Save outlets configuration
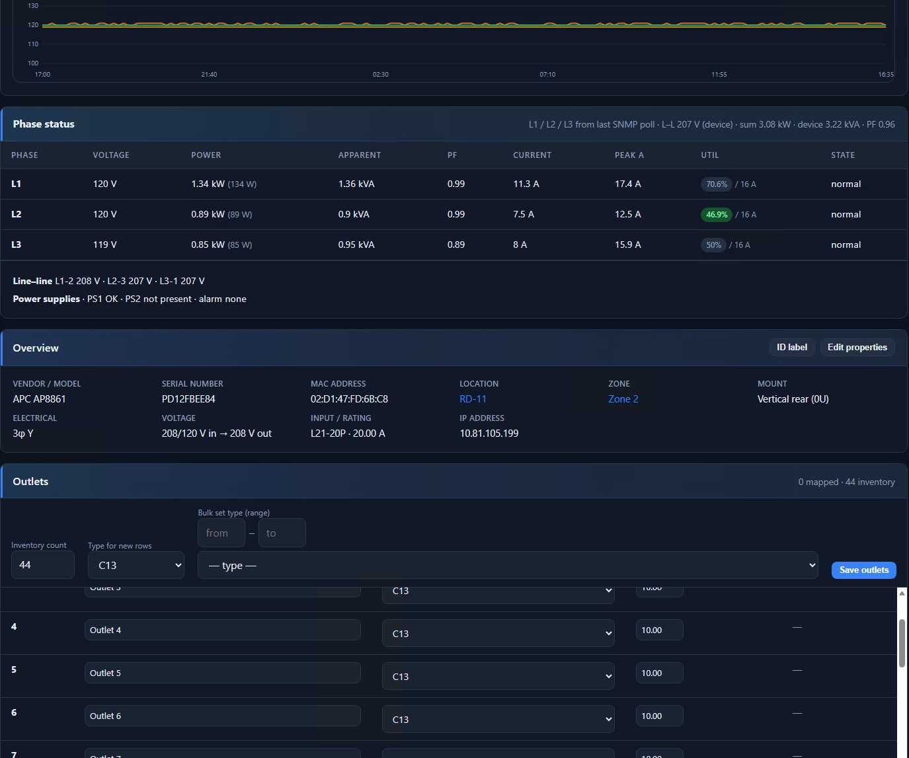This screenshot has width=909, height=758. coord(863,570)
